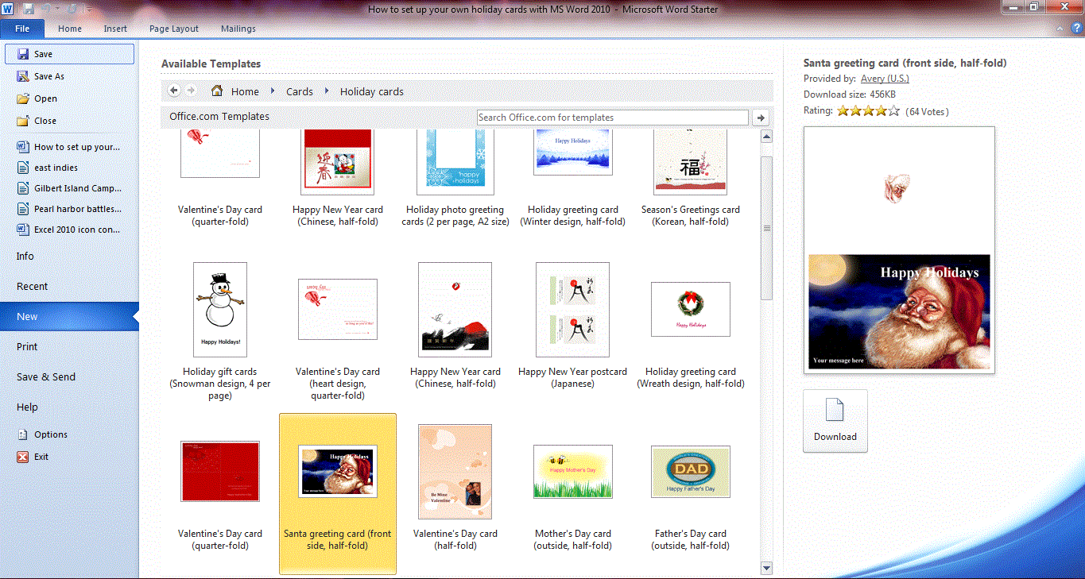This screenshot has width=1085, height=579.
Task: Open the Avery (U.S.) provider link
Action: 885,78
